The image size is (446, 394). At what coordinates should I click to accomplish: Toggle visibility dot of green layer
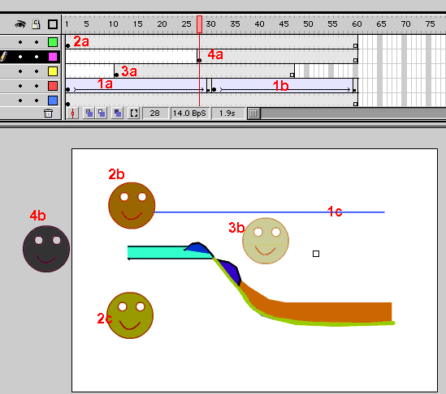pos(20,42)
